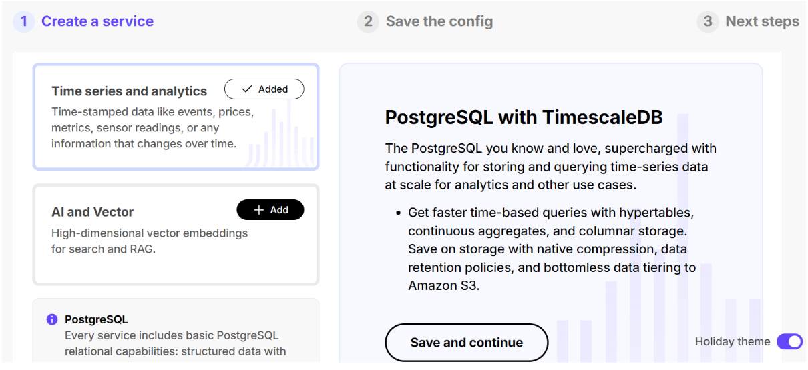Viewport: 808px width, 370px height.
Task: Click the plus icon in the Add button
Action: (x=259, y=210)
